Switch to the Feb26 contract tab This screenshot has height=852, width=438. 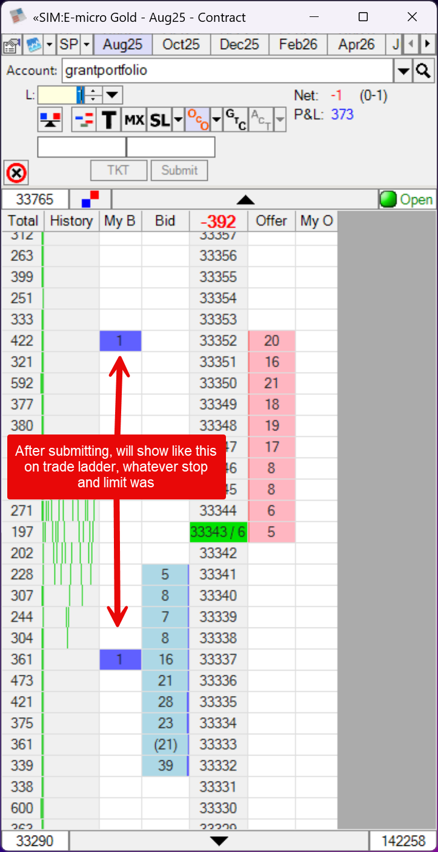(297, 44)
